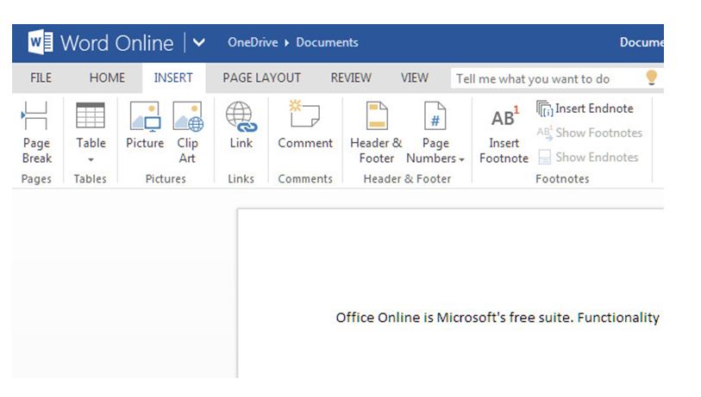Expand the Office apps switcher chevron
The width and height of the screenshot is (701, 397).
coord(199,42)
